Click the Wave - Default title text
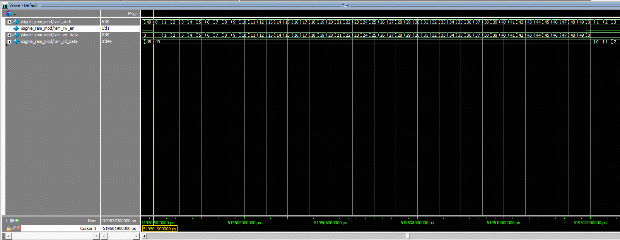 (x=24, y=5)
